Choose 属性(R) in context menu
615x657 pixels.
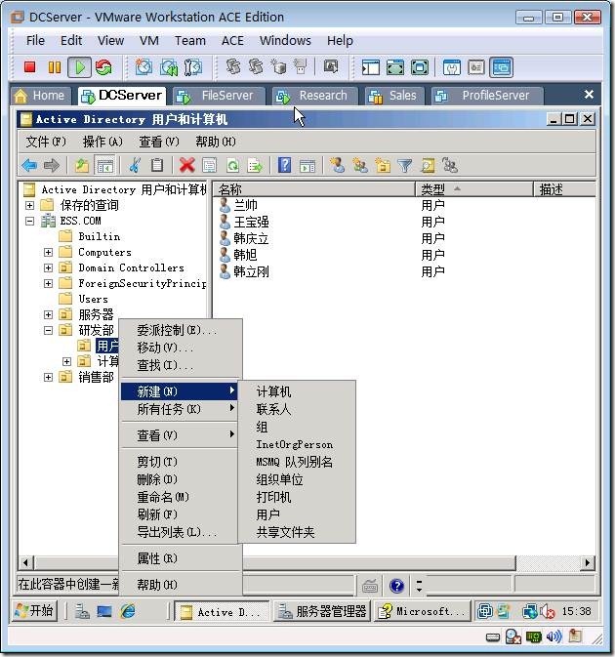(x=181, y=558)
